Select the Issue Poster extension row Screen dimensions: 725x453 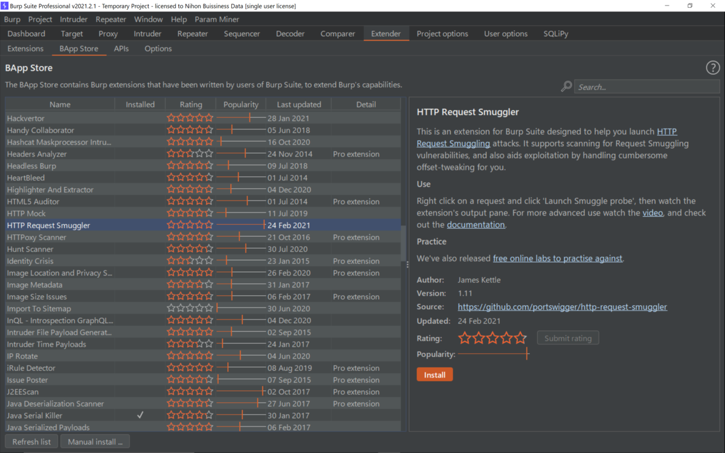tap(203, 380)
